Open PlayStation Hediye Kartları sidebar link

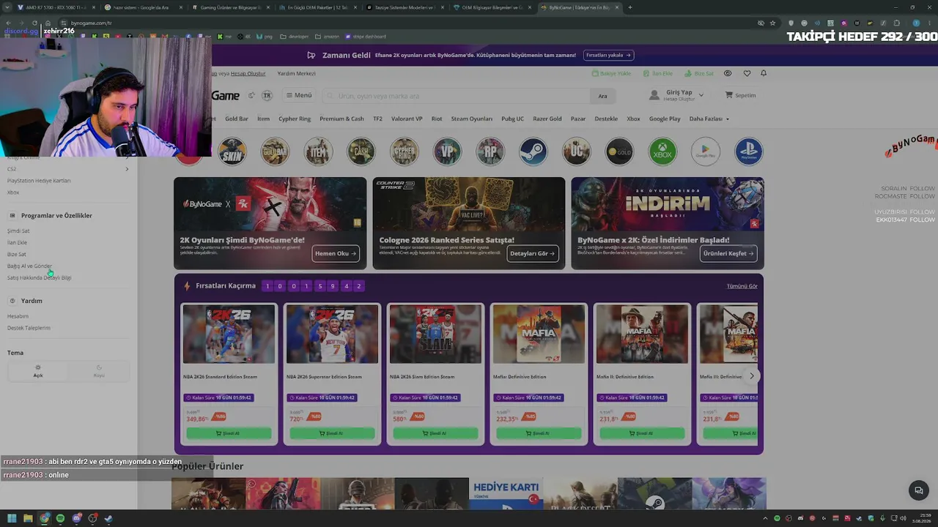coord(39,181)
